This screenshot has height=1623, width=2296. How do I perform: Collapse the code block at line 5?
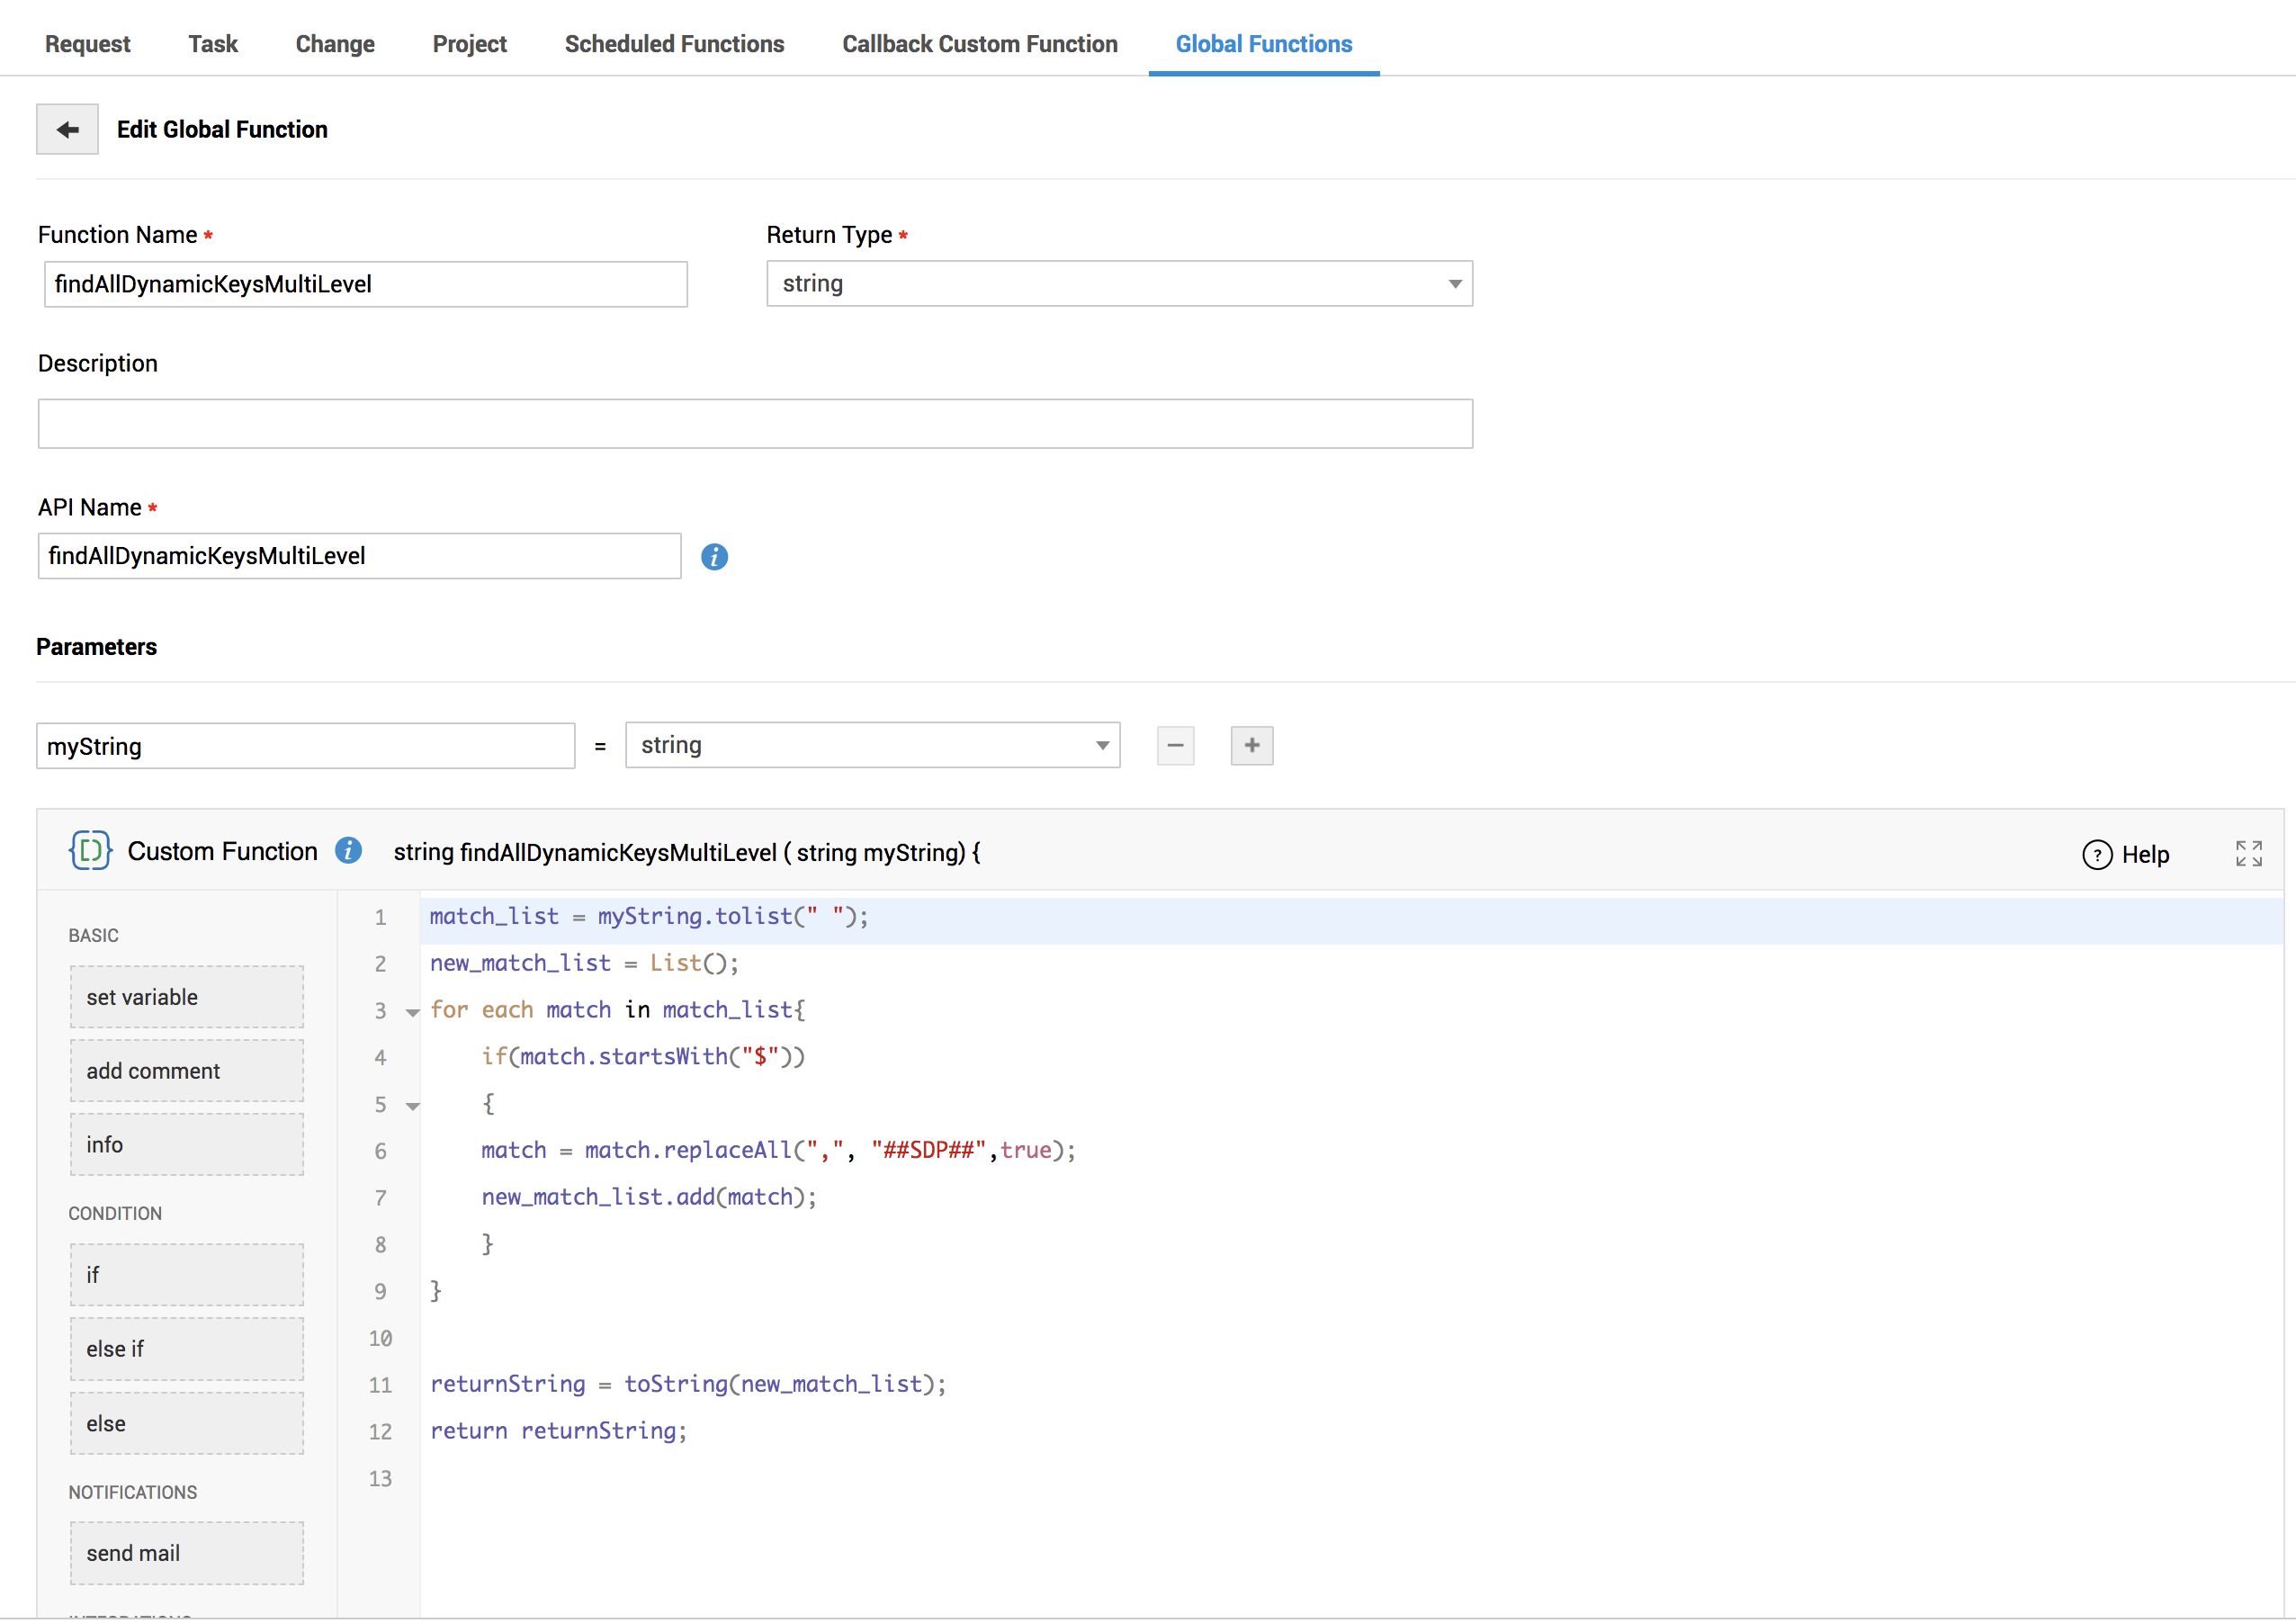412,1106
